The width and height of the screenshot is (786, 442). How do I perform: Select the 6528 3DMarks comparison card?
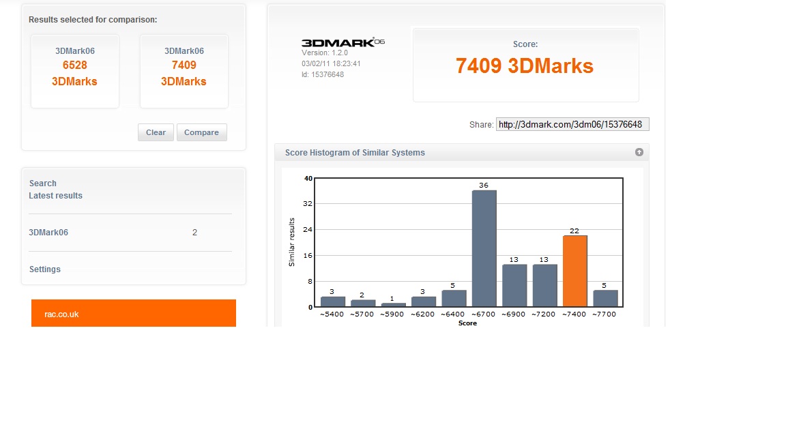[74, 71]
